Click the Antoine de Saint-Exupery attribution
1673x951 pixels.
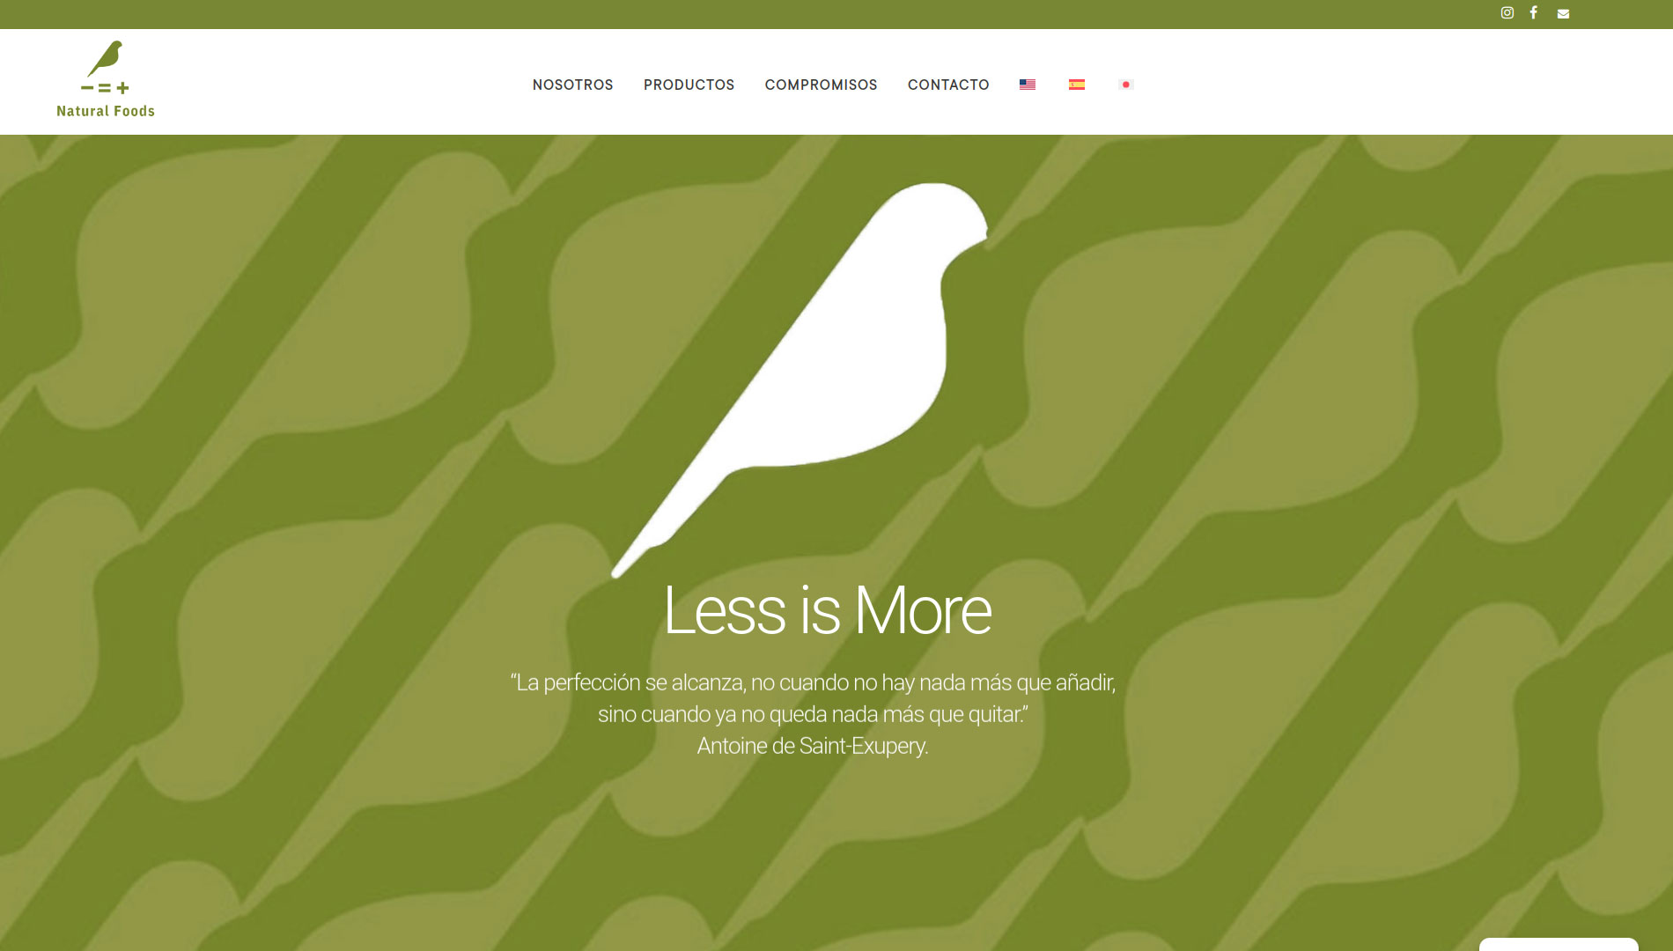(813, 746)
